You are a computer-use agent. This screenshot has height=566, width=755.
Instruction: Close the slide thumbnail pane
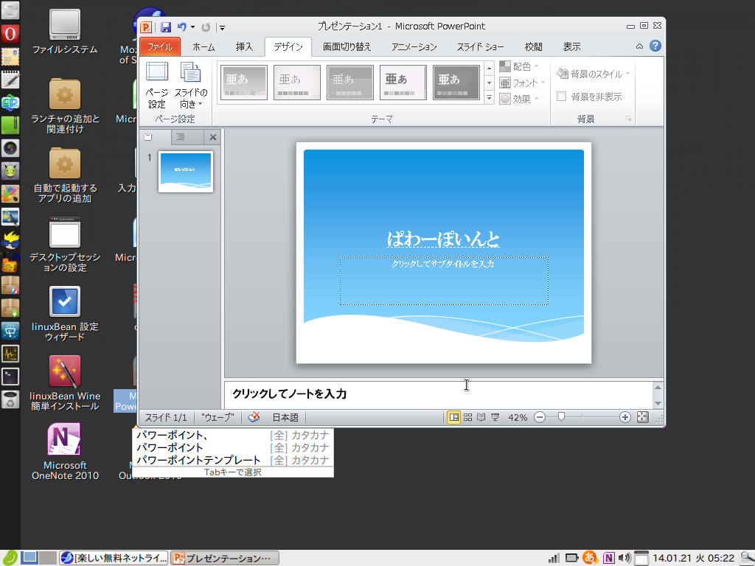[213, 137]
